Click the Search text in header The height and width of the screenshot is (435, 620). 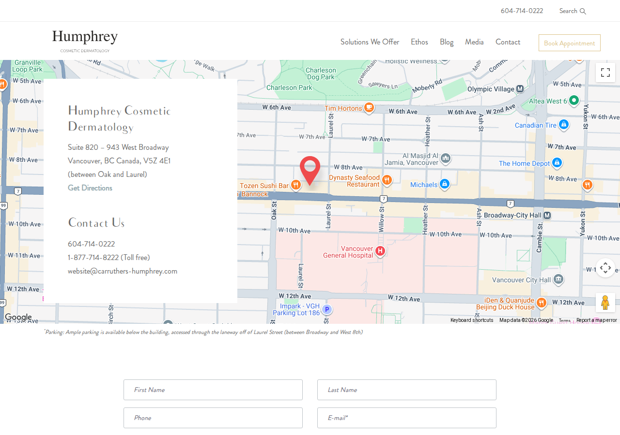(568, 11)
